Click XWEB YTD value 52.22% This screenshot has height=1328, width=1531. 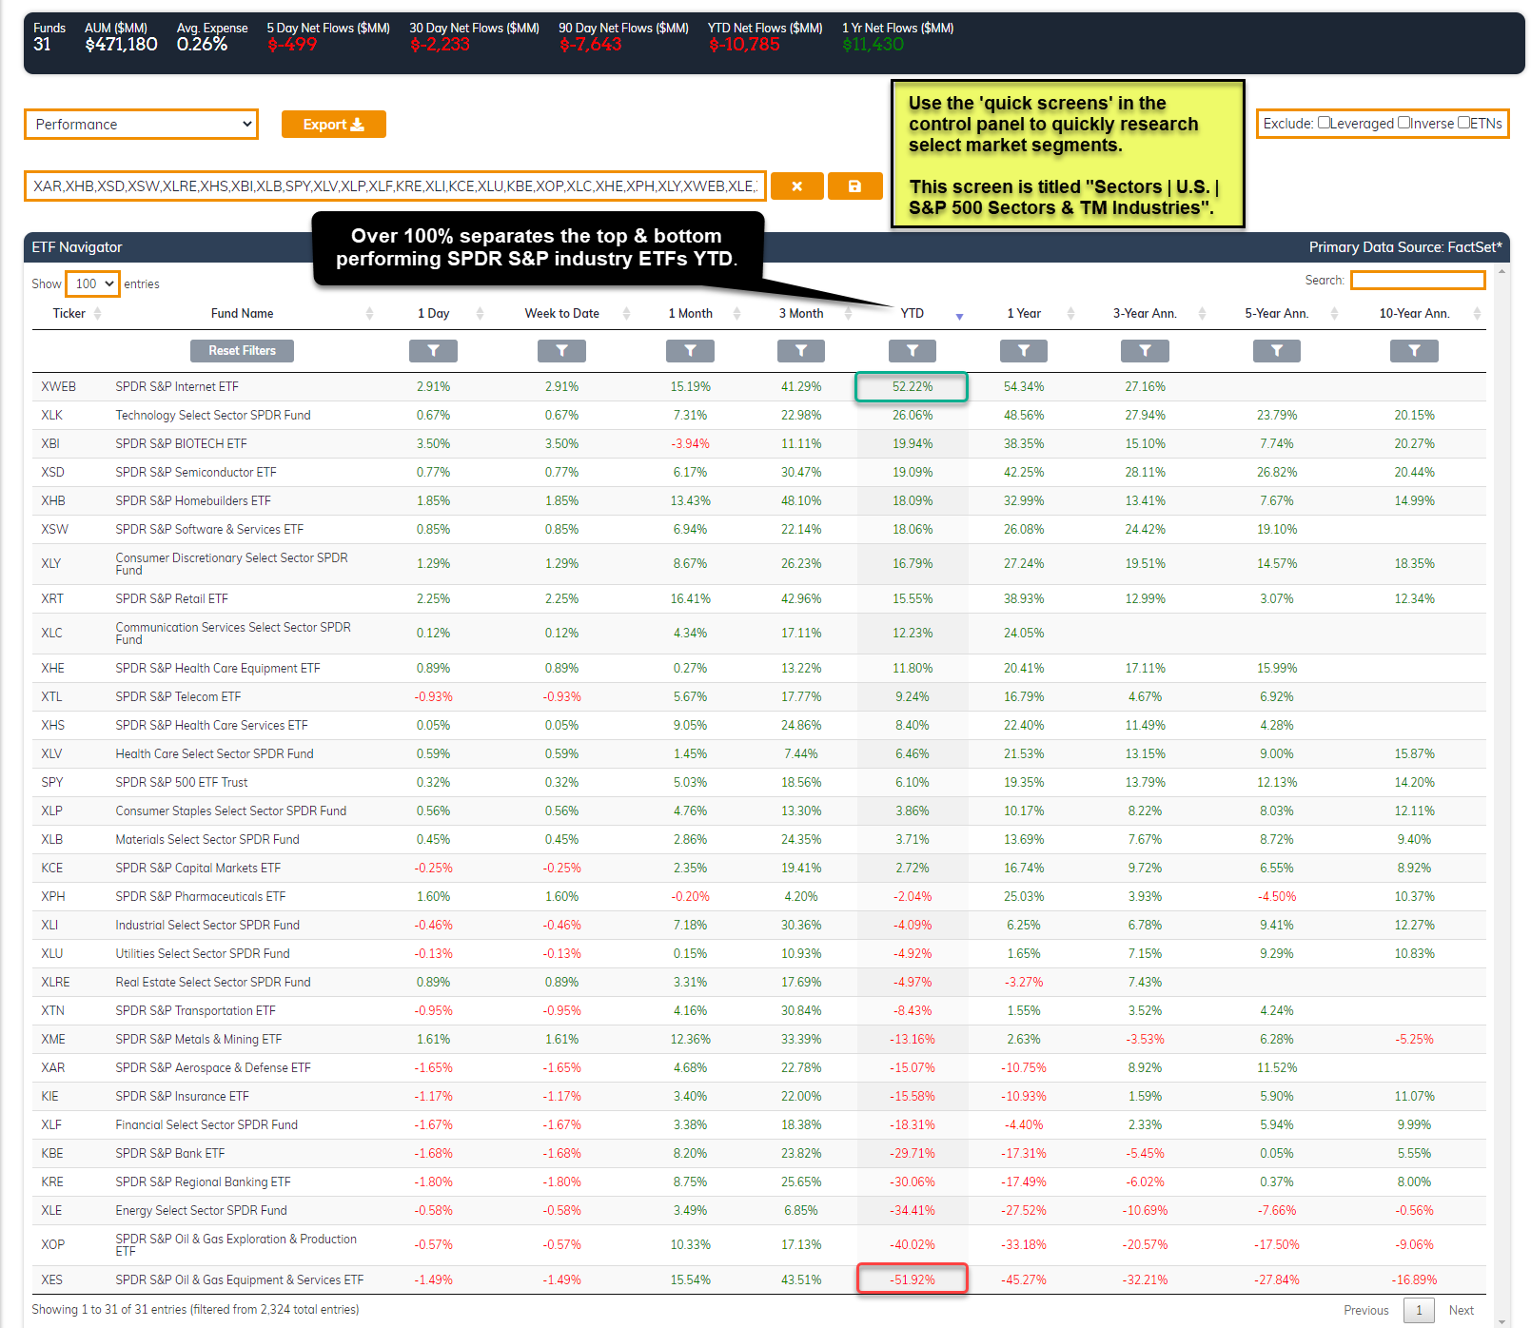tap(912, 387)
